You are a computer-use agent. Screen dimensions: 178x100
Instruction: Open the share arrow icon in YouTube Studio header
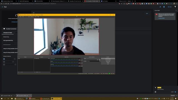160,7
